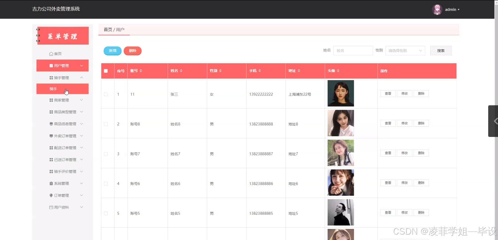The image size is (498, 240).
Task: Click the home icon beside 首页
Action: point(51,54)
